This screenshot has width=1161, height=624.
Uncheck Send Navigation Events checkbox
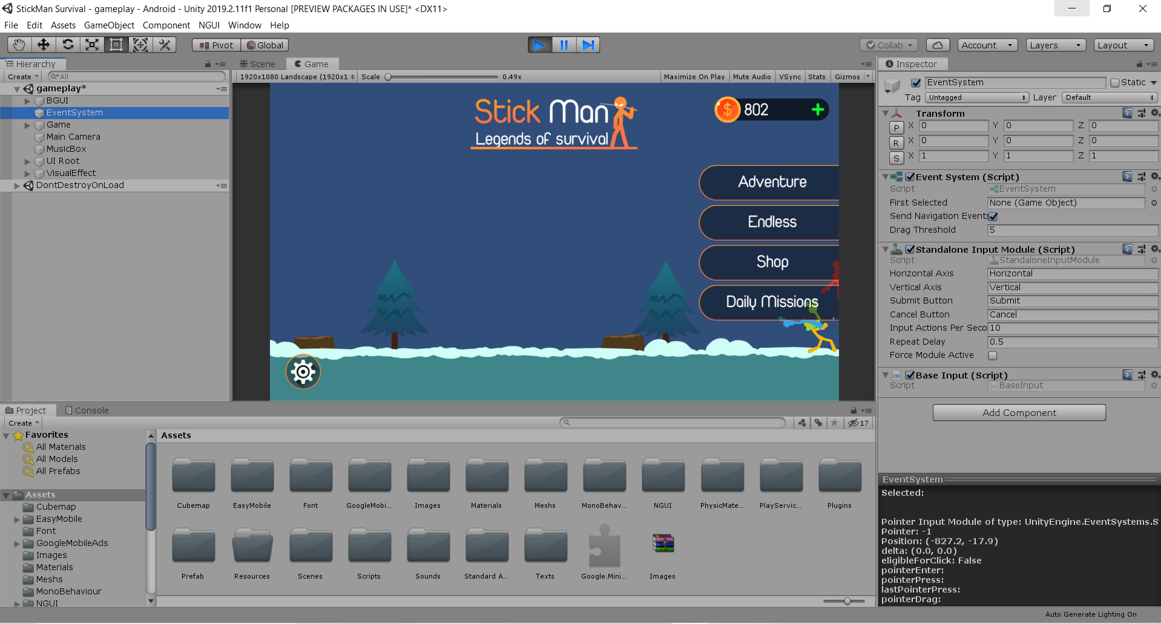click(x=993, y=216)
